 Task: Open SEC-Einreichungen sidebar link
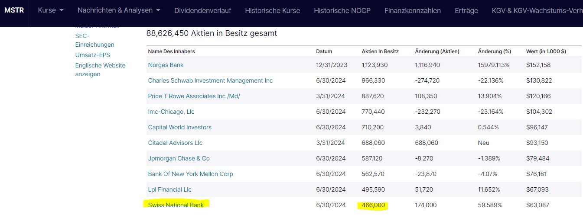coord(94,40)
